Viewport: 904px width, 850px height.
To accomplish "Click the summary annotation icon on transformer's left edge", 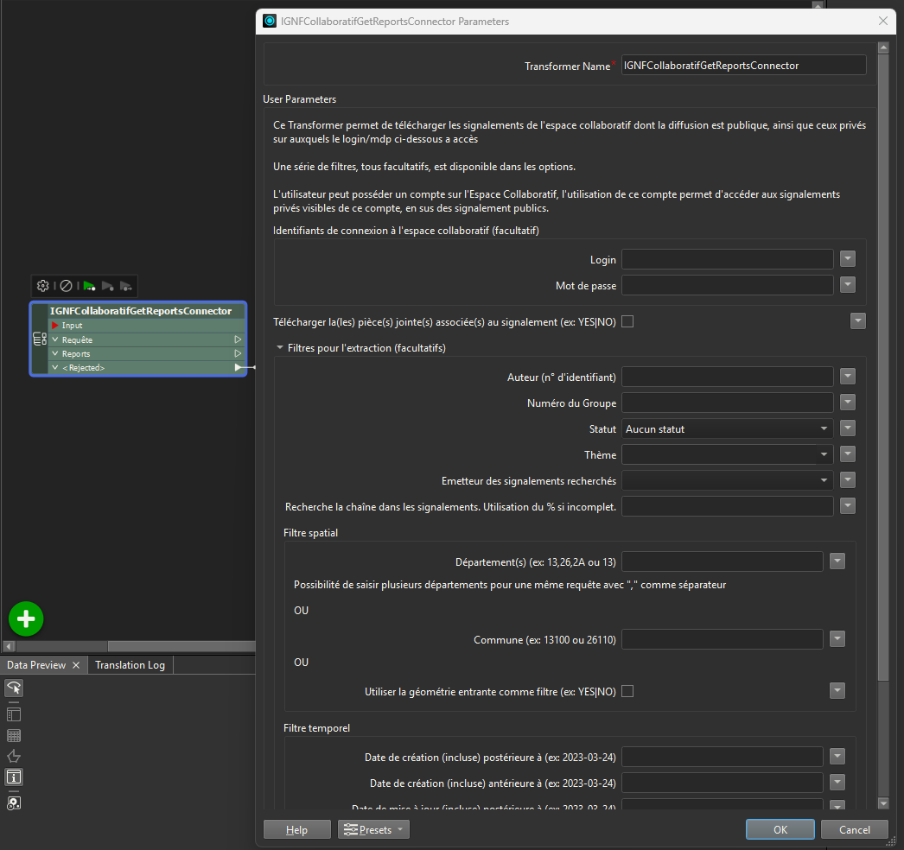I will [40, 339].
